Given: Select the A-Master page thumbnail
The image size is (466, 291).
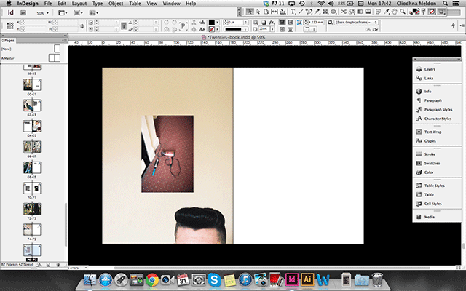Looking at the screenshot, I should tap(55, 58).
